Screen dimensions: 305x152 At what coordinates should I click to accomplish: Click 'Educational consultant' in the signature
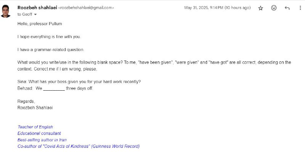click(x=39, y=133)
